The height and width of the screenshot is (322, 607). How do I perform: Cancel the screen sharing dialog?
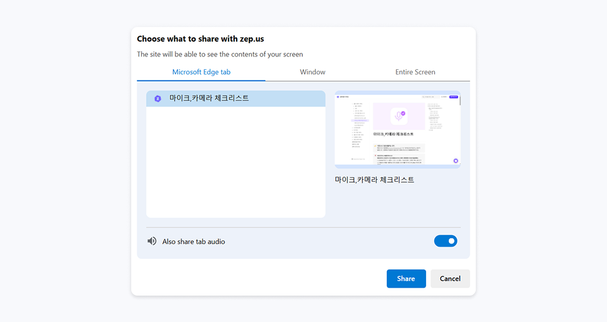coord(450,278)
